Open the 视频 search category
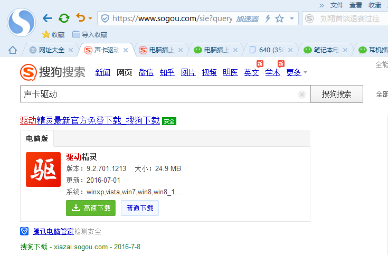 (210, 72)
